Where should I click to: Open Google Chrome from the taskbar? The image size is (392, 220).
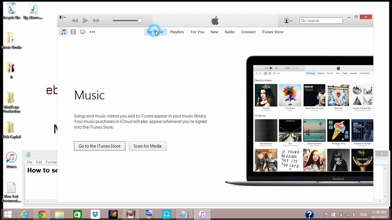tap(42, 215)
